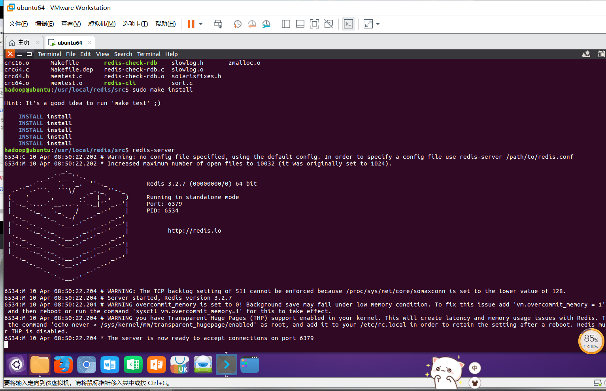Open the 虚拟机(M) menu
Viewport: 606px width, 391px height.
tap(102, 24)
